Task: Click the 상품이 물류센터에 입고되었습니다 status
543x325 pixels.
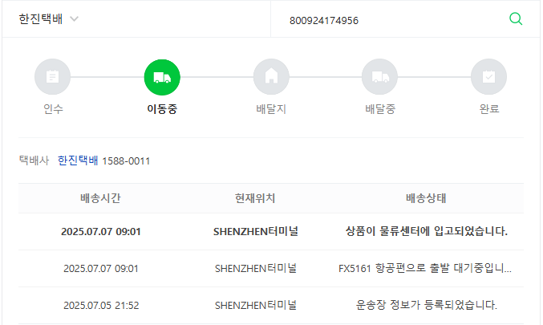Action: [427, 231]
